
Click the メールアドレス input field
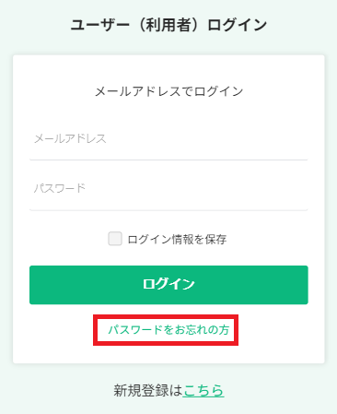click(x=168, y=139)
